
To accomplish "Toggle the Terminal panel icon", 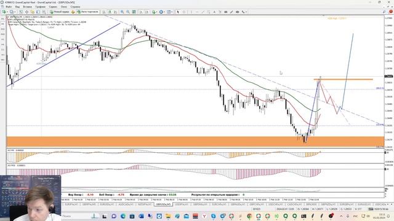I will [38, 12].
